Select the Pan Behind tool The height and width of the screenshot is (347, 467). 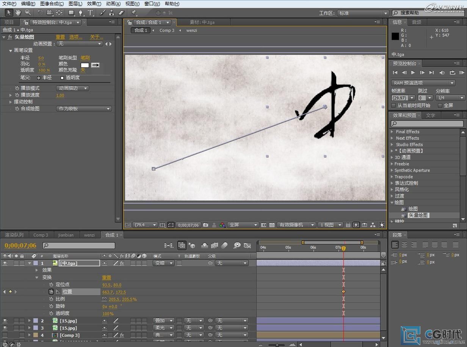[x=59, y=13]
